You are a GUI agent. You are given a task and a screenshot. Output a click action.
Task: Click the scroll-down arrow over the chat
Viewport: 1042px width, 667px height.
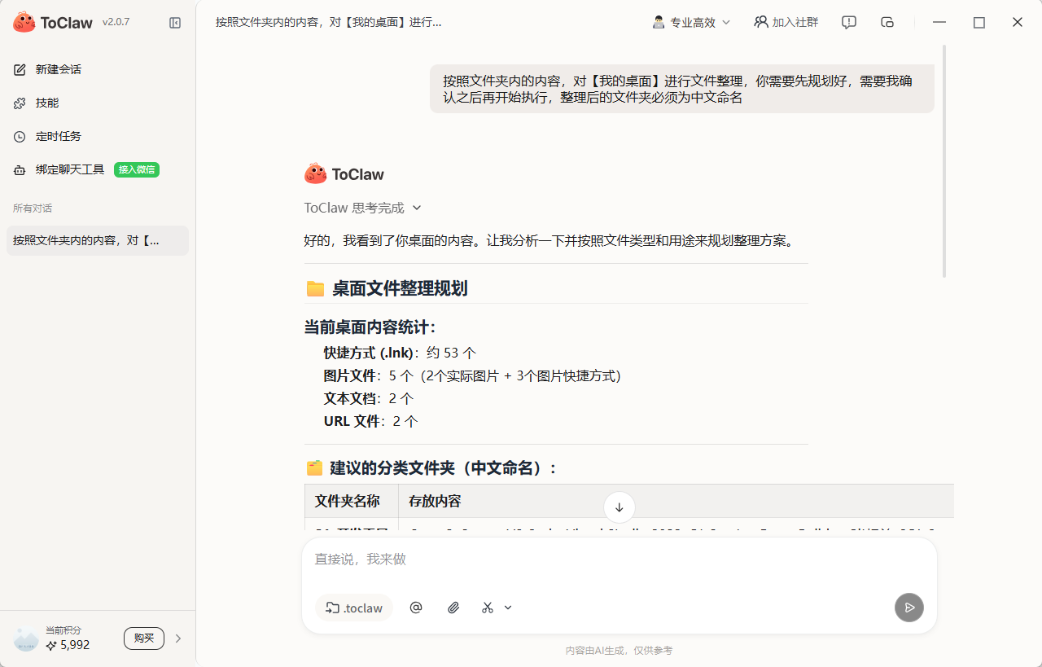[619, 507]
